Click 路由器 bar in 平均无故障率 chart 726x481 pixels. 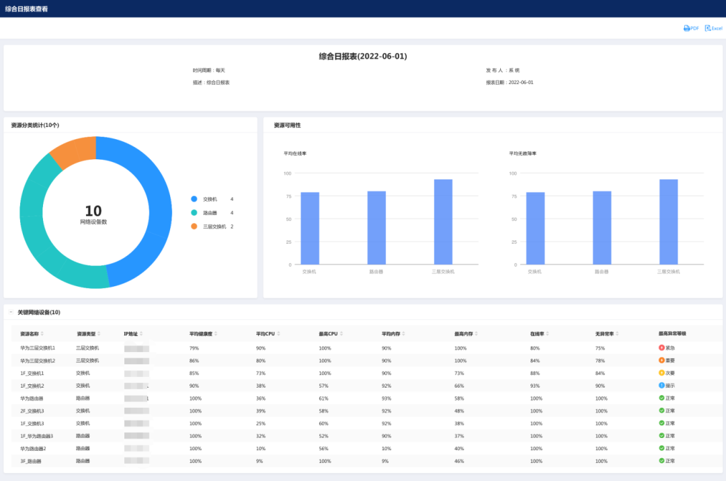[602, 228]
